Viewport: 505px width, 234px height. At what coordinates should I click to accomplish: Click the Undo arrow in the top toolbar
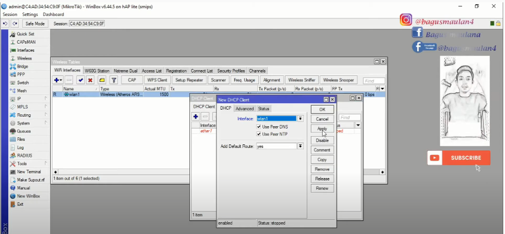5,24
